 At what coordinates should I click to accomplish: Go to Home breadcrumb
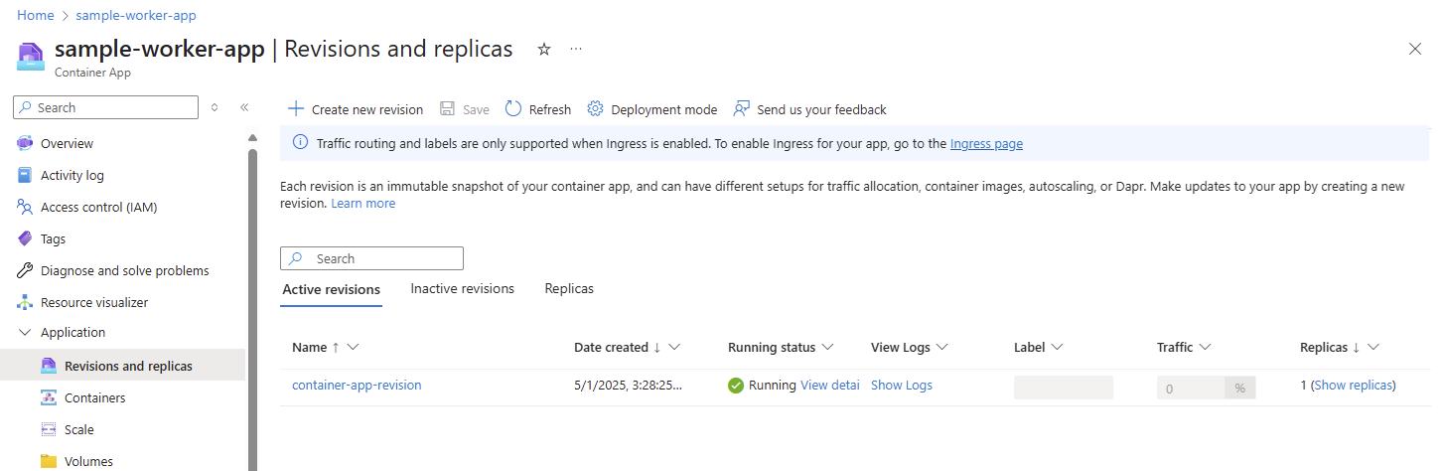click(36, 16)
